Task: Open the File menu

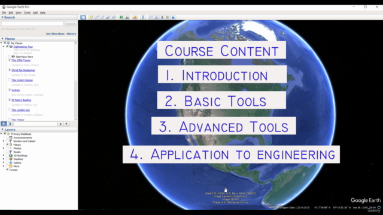Action: click(x=4, y=13)
